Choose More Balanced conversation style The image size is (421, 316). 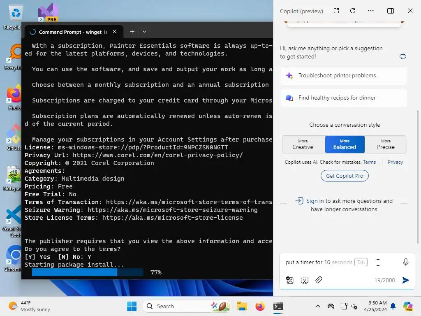coord(345,144)
